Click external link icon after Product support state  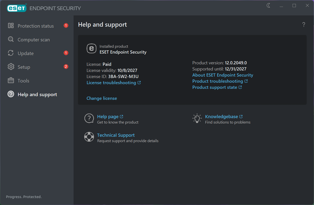[x=240, y=87]
